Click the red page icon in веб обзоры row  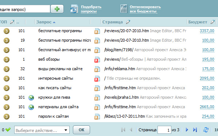pyautogui.click(x=97, y=60)
